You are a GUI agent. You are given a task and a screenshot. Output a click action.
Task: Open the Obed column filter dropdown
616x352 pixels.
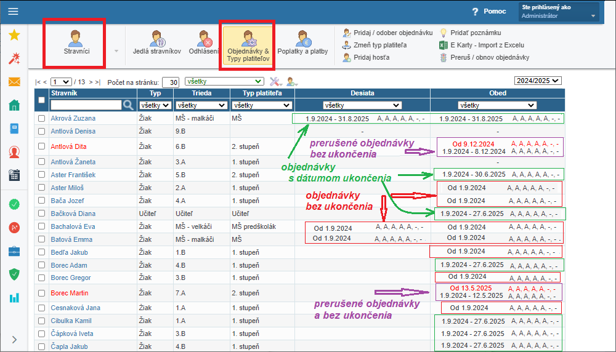tap(496, 105)
